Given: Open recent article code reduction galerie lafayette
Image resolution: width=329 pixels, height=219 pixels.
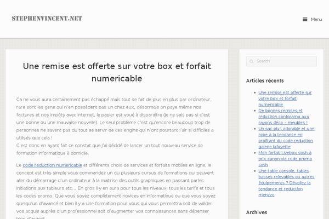Looking at the screenshot, I should pyautogui.click(x=286, y=137).
